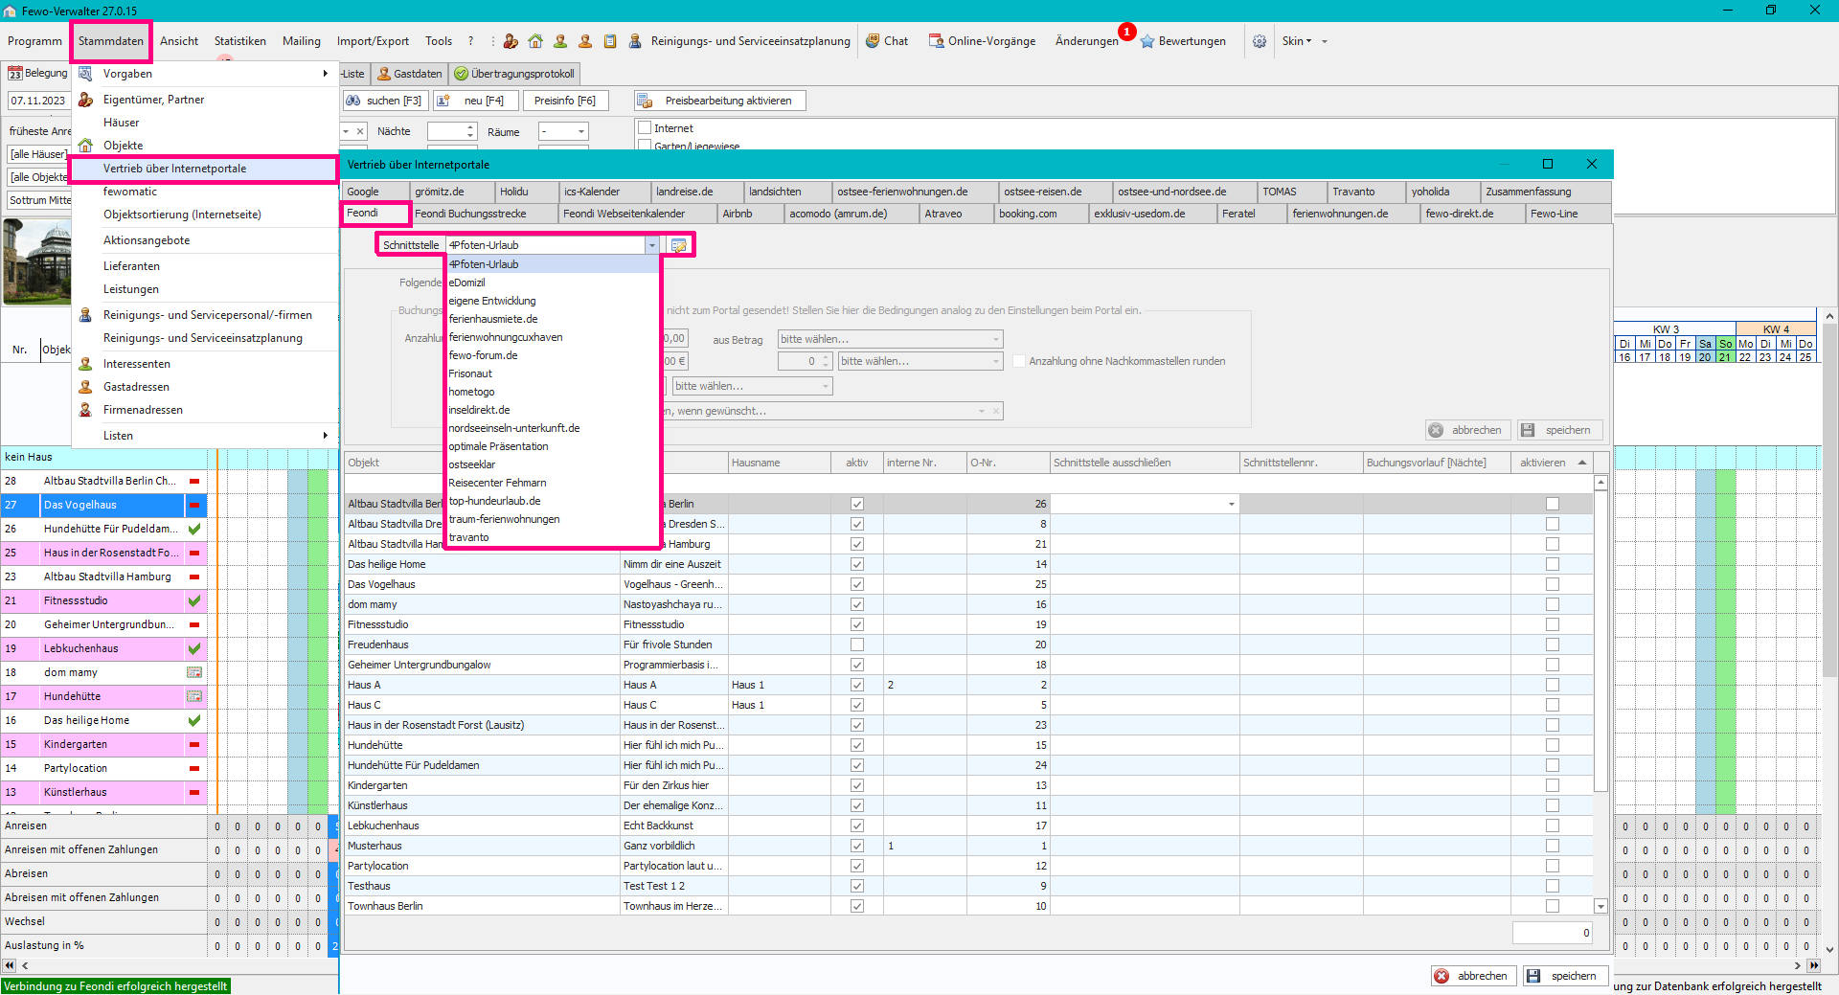
Task: Open the Gastdaten tab
Action: click(x=409, y=74)
